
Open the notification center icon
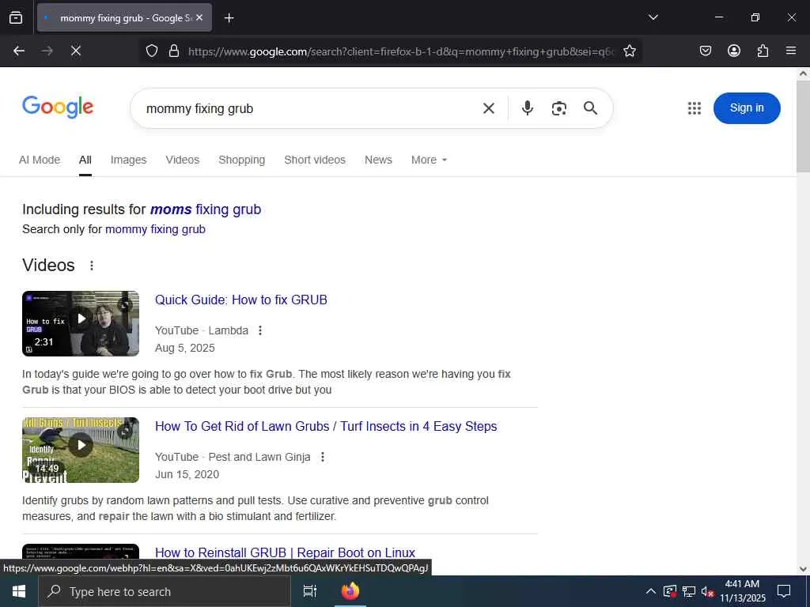click(x=784, y=591)
